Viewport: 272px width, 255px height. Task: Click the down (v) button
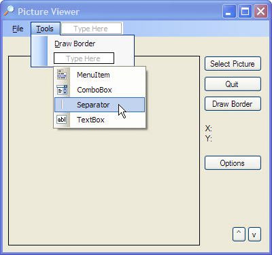254,235
